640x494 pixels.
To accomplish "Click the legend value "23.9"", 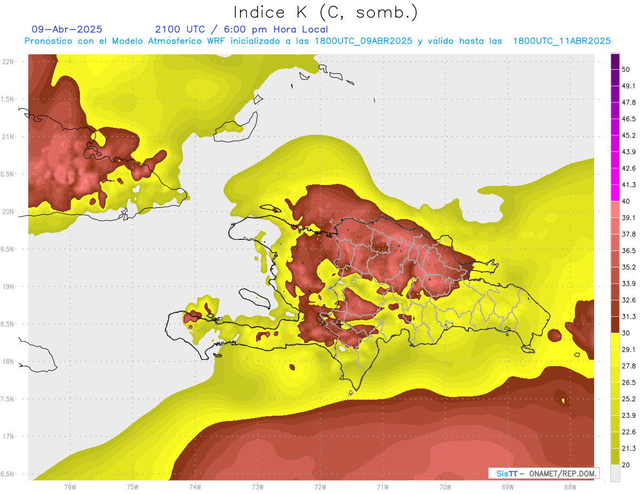I will [x=629, y=416].
